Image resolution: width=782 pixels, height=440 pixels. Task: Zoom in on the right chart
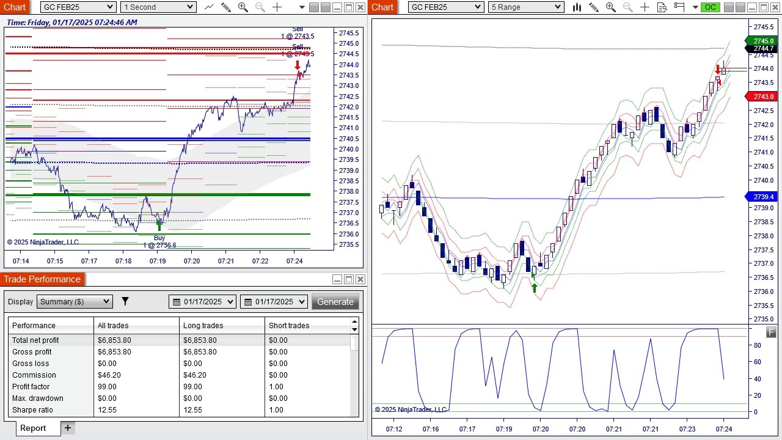tap(611, 7)
